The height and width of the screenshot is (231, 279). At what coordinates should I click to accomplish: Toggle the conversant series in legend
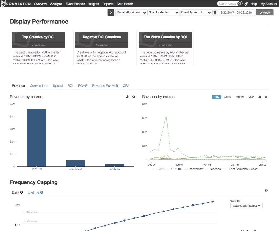[x=194, y=169]
